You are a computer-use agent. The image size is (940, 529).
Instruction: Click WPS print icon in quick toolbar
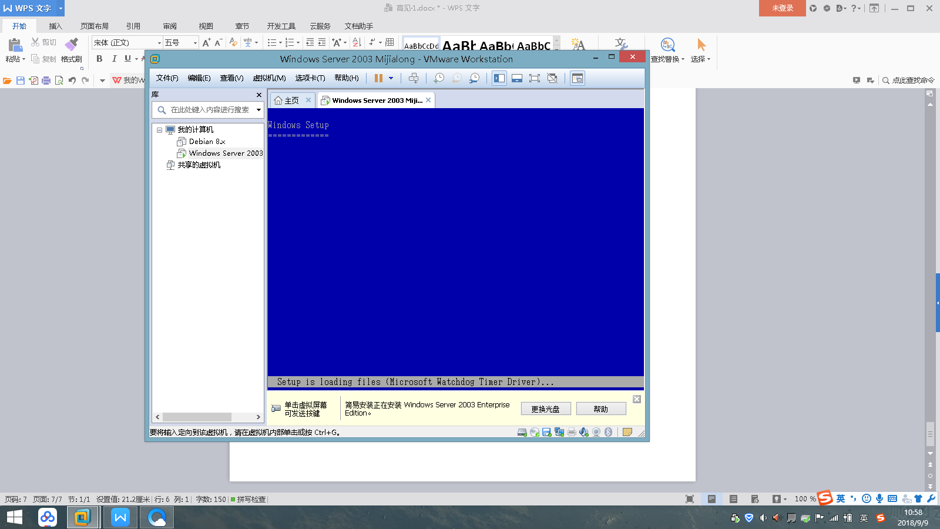[x=46, y=81]
